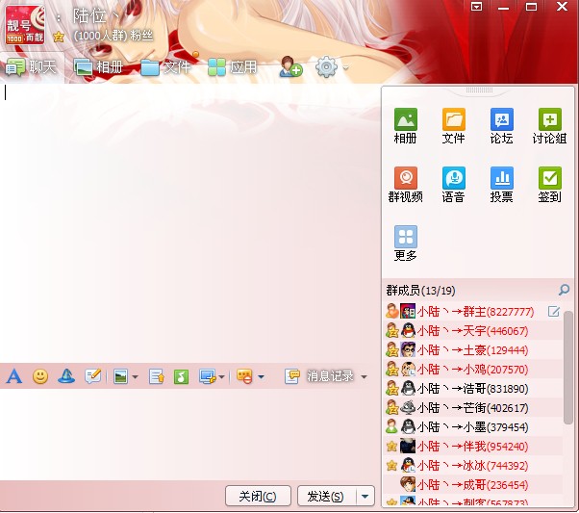Image resolution: width=579 pixels, height=513 pixels.
Task: Send a picture via image icon
Action: coord(121,376)
